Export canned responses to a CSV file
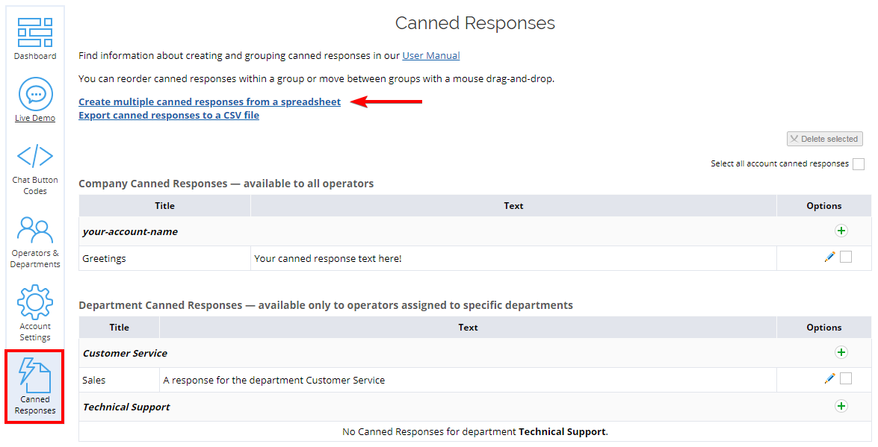This screenshot has height=447, width=878. coord(168,115)
